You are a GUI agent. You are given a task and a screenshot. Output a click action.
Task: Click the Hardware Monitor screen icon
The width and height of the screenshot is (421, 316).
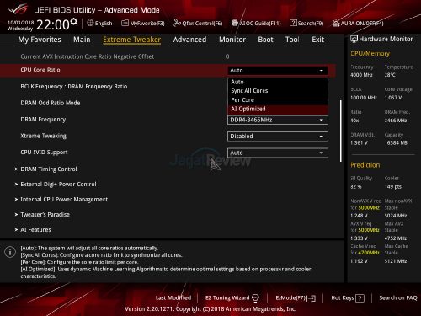coord(354,39)
